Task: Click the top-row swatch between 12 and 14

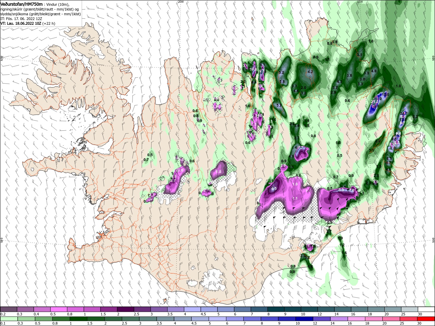Action: coord(325,309)
